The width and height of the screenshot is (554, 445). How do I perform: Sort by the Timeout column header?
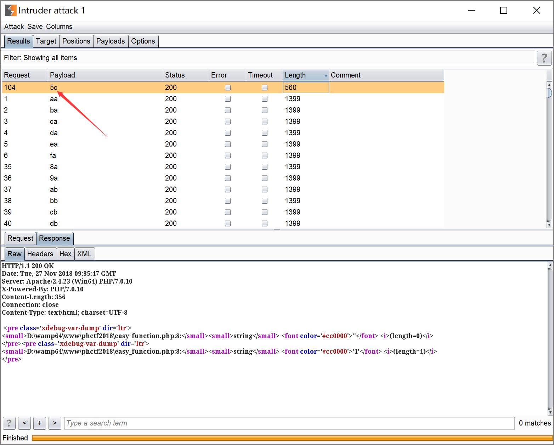pos(264,75)
